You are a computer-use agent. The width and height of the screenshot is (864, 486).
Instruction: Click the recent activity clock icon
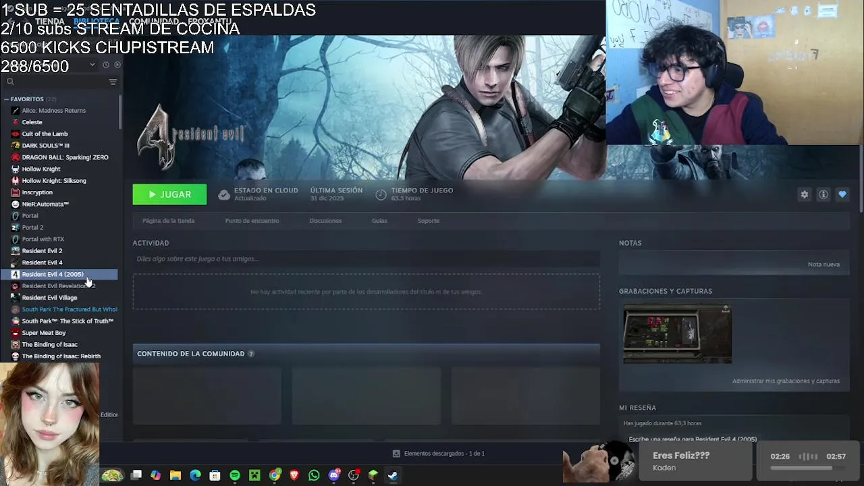106,65
